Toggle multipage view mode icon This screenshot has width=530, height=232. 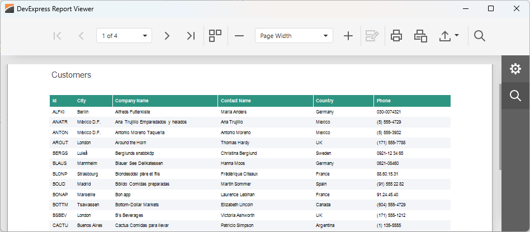point(215,36)
